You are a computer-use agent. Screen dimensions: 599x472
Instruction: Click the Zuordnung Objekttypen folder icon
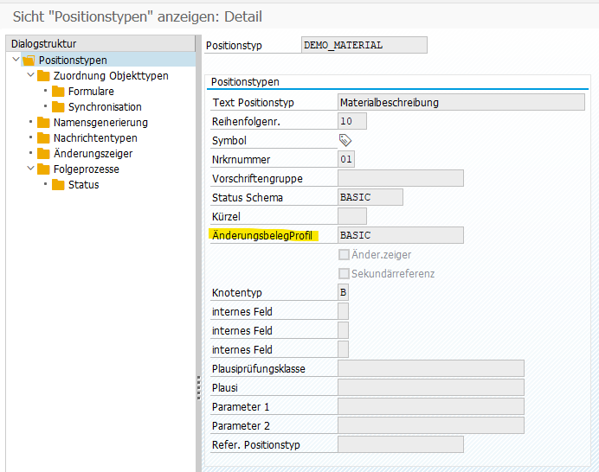[43, 76]
